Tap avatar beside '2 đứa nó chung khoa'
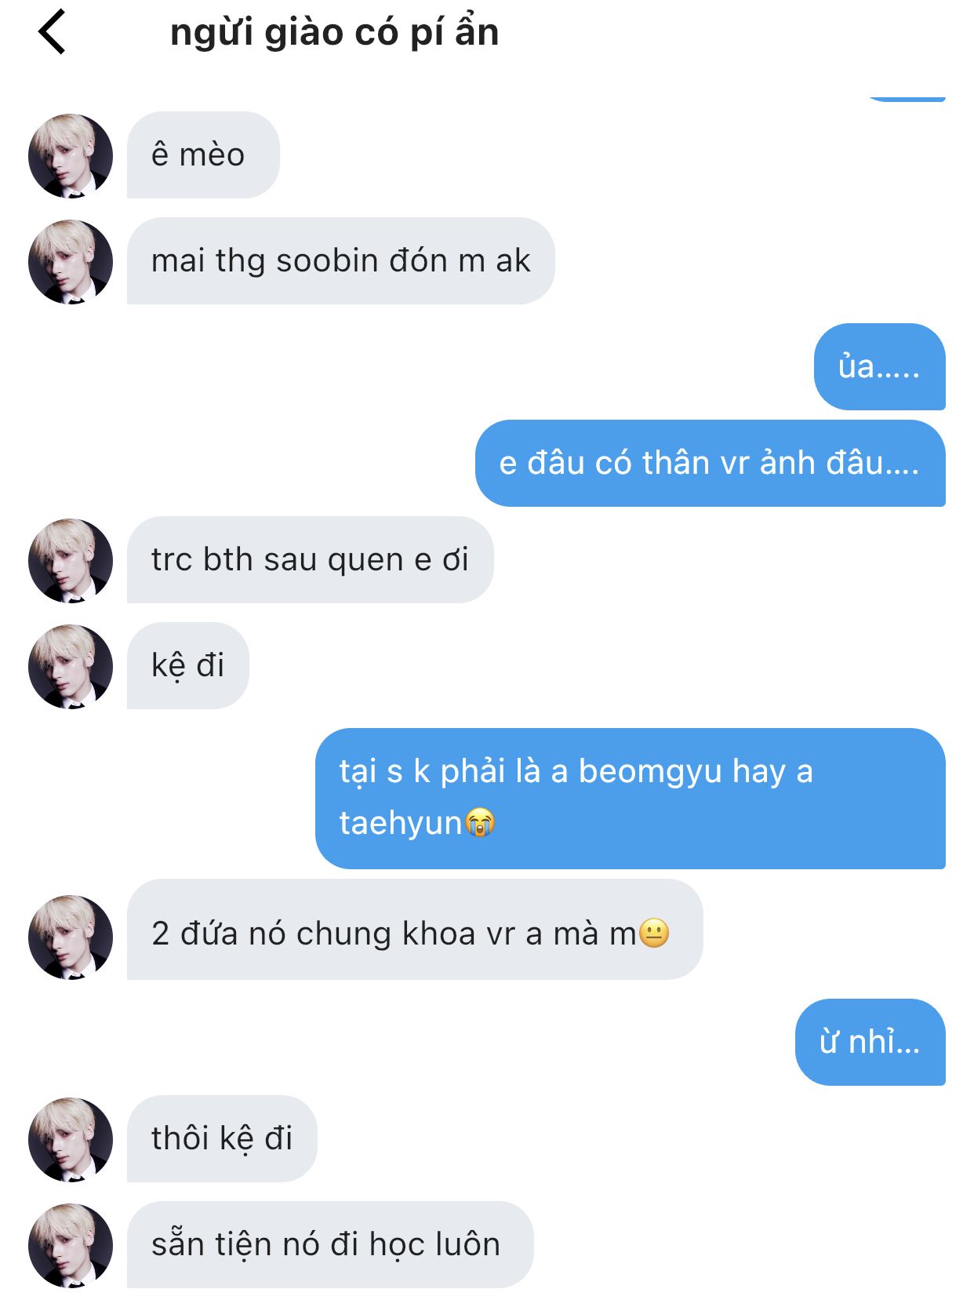The image size is (974, 1307). click(71, 937)
